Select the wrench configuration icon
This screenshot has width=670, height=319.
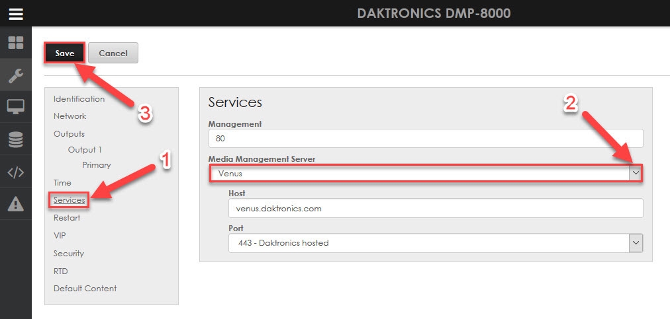tap(15, 75)
